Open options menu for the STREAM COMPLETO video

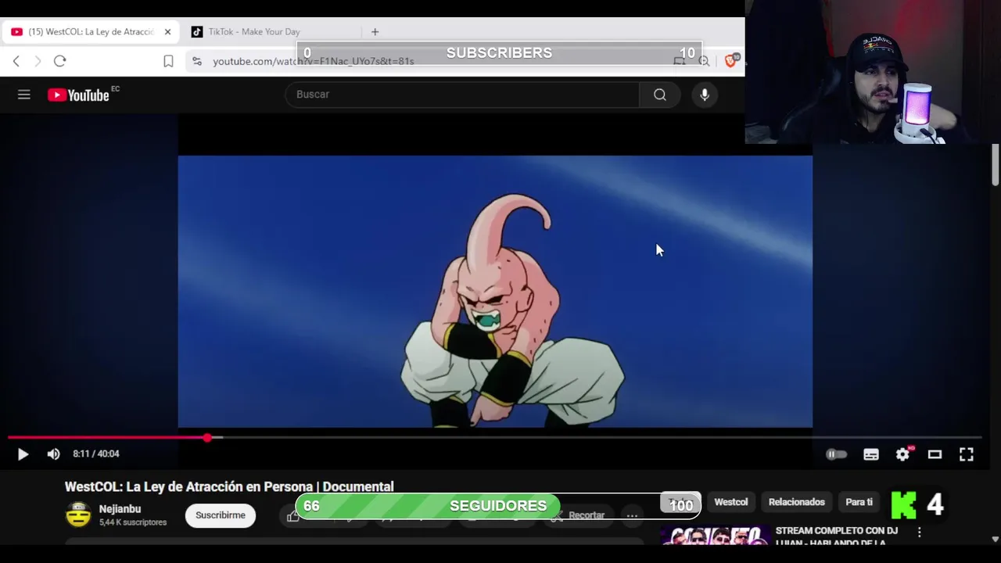[920, 533]
